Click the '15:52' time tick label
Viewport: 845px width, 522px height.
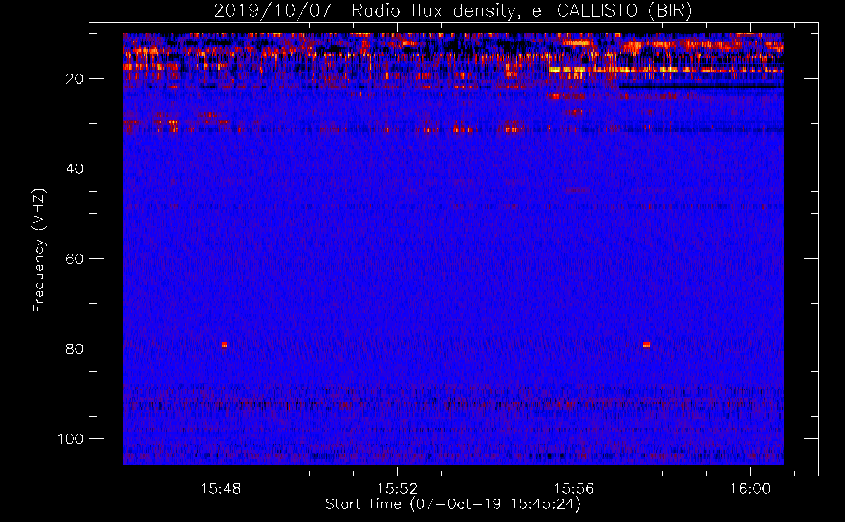pyautogui.click(x=397, y=489)
